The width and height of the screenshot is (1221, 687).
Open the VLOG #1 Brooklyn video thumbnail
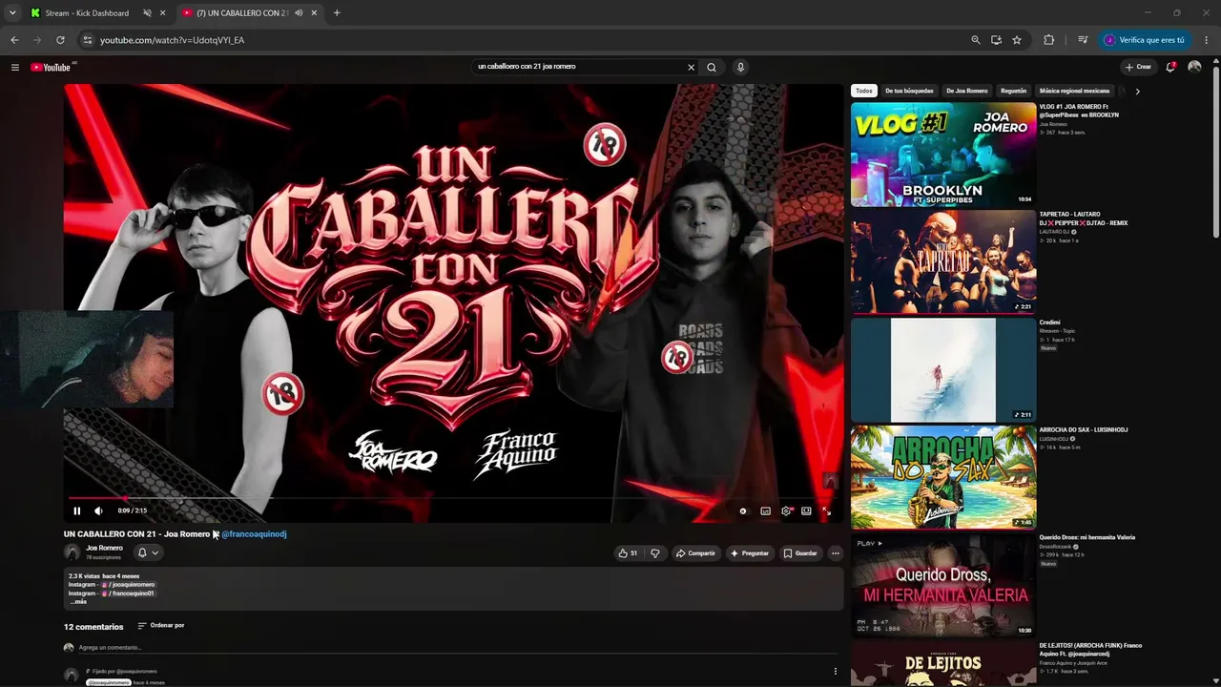pyautogui.click(x=943, y=155)
